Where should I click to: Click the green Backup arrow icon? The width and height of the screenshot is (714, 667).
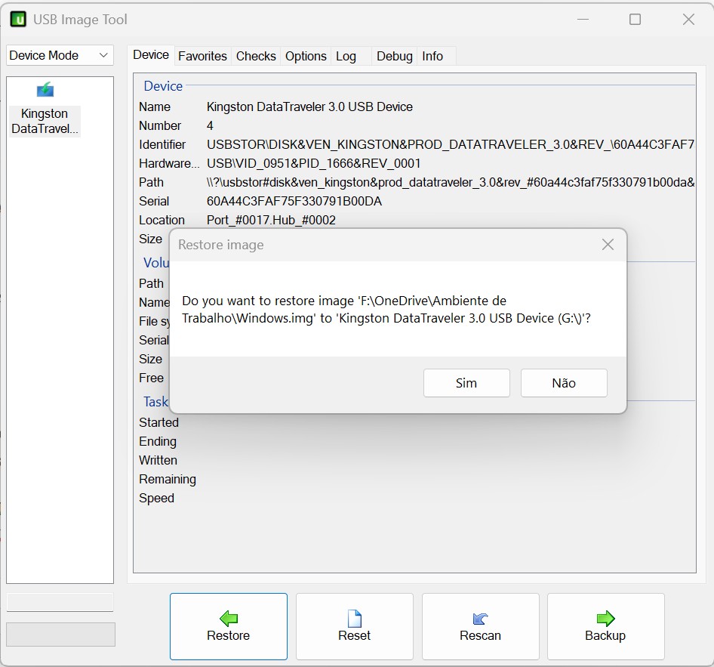tap(605, 618)
